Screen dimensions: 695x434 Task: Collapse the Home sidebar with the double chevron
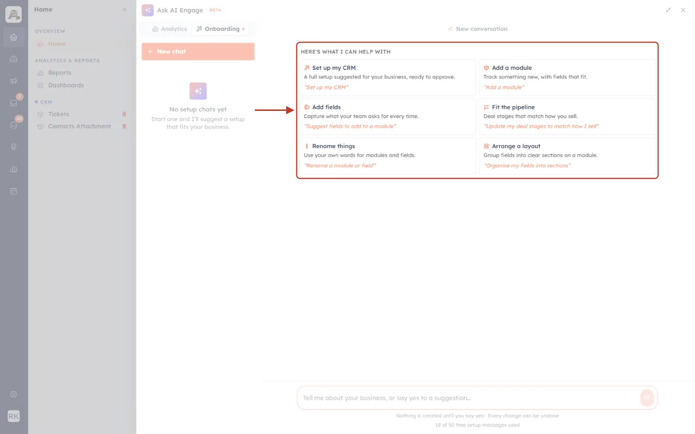point(125,10)
